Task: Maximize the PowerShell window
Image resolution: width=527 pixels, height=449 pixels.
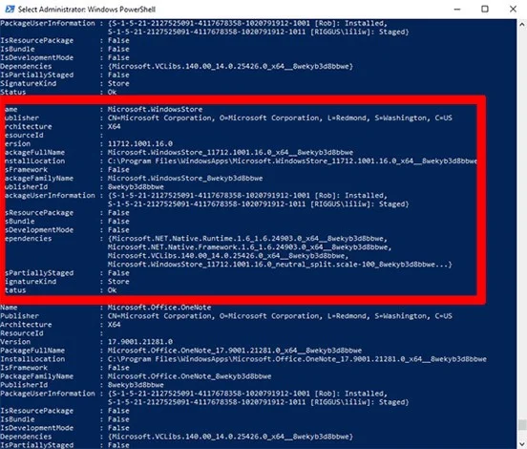Action: [x=485, y=10]
